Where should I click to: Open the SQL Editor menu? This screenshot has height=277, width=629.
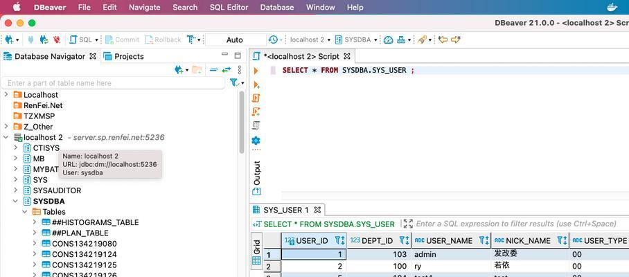[229, 7]
